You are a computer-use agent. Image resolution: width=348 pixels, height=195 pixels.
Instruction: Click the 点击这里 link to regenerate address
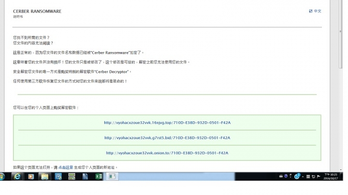click(x=66, y=168)
